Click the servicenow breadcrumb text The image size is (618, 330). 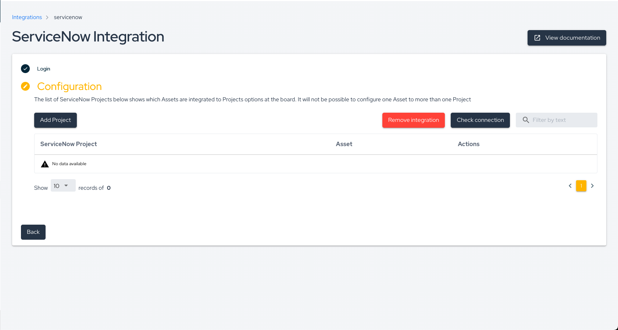click(68, 17)
